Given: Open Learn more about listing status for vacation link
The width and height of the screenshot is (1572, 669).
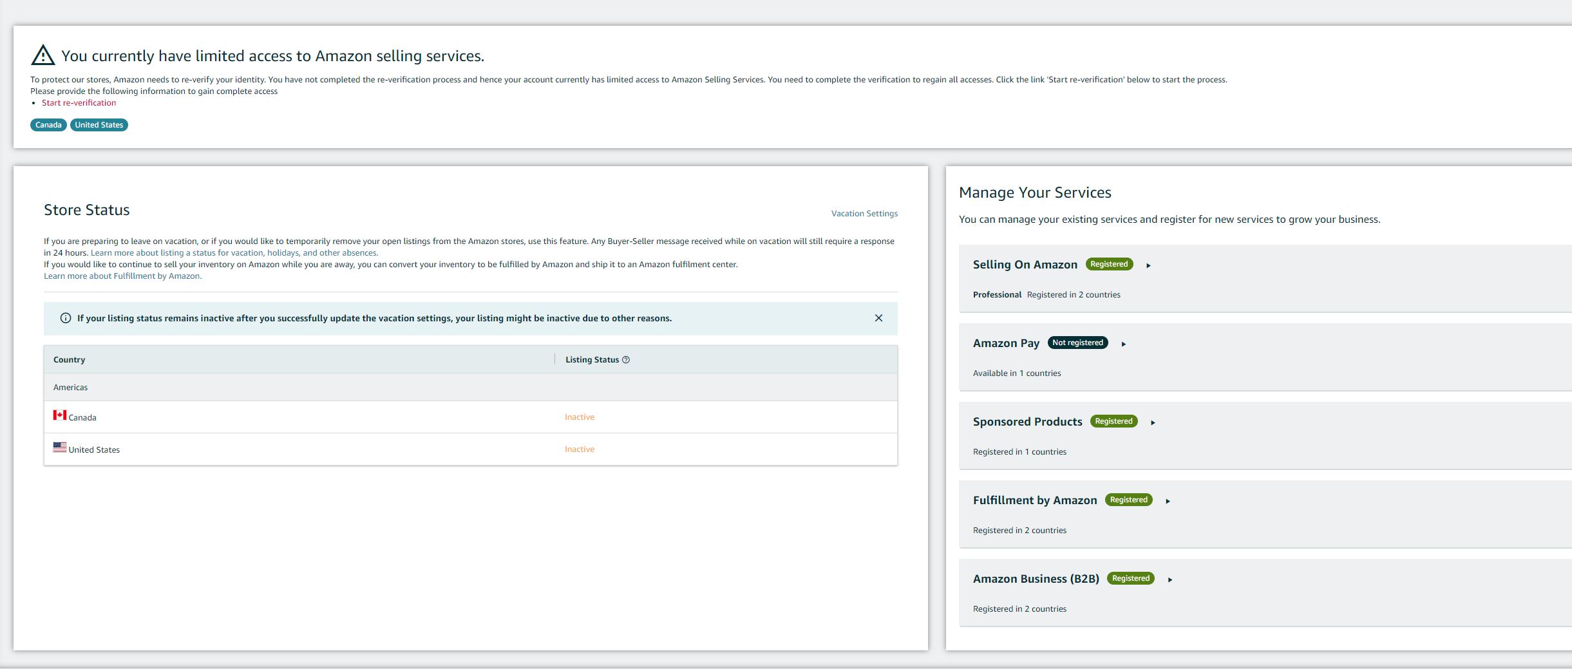Looking at the screenshot, I should pyautogui.click(x=234, y=253).
